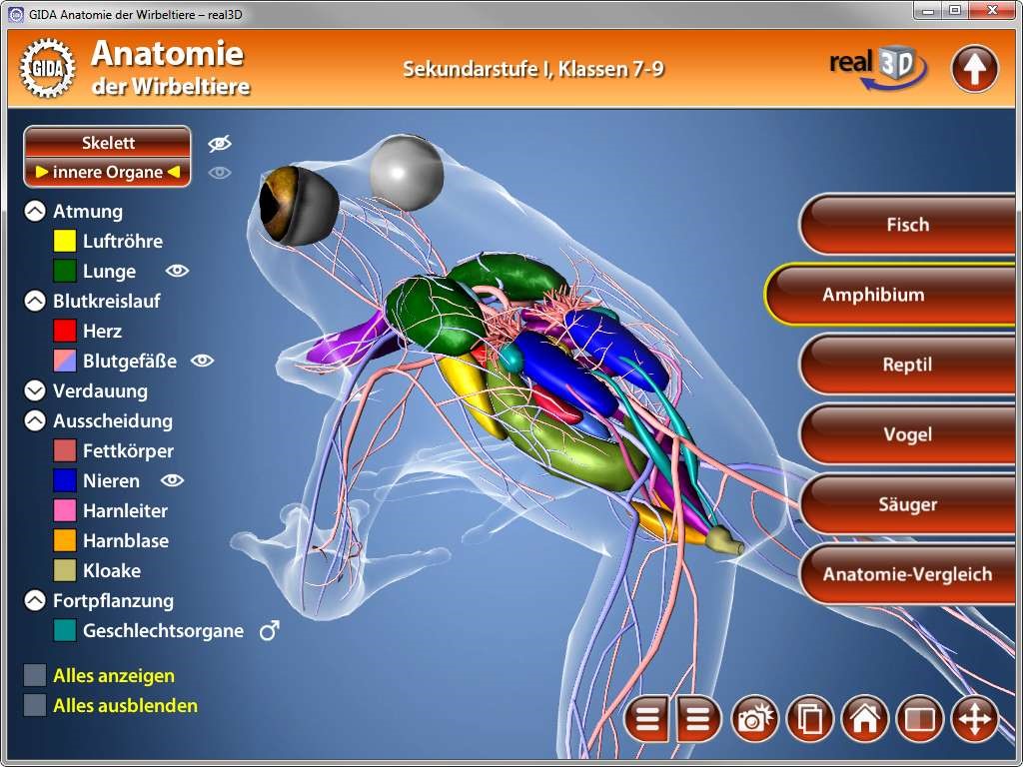The width and height of the screenshot is (1023, 767).
Task: Toggle visibility eye for Lunge
Action: 177,271
